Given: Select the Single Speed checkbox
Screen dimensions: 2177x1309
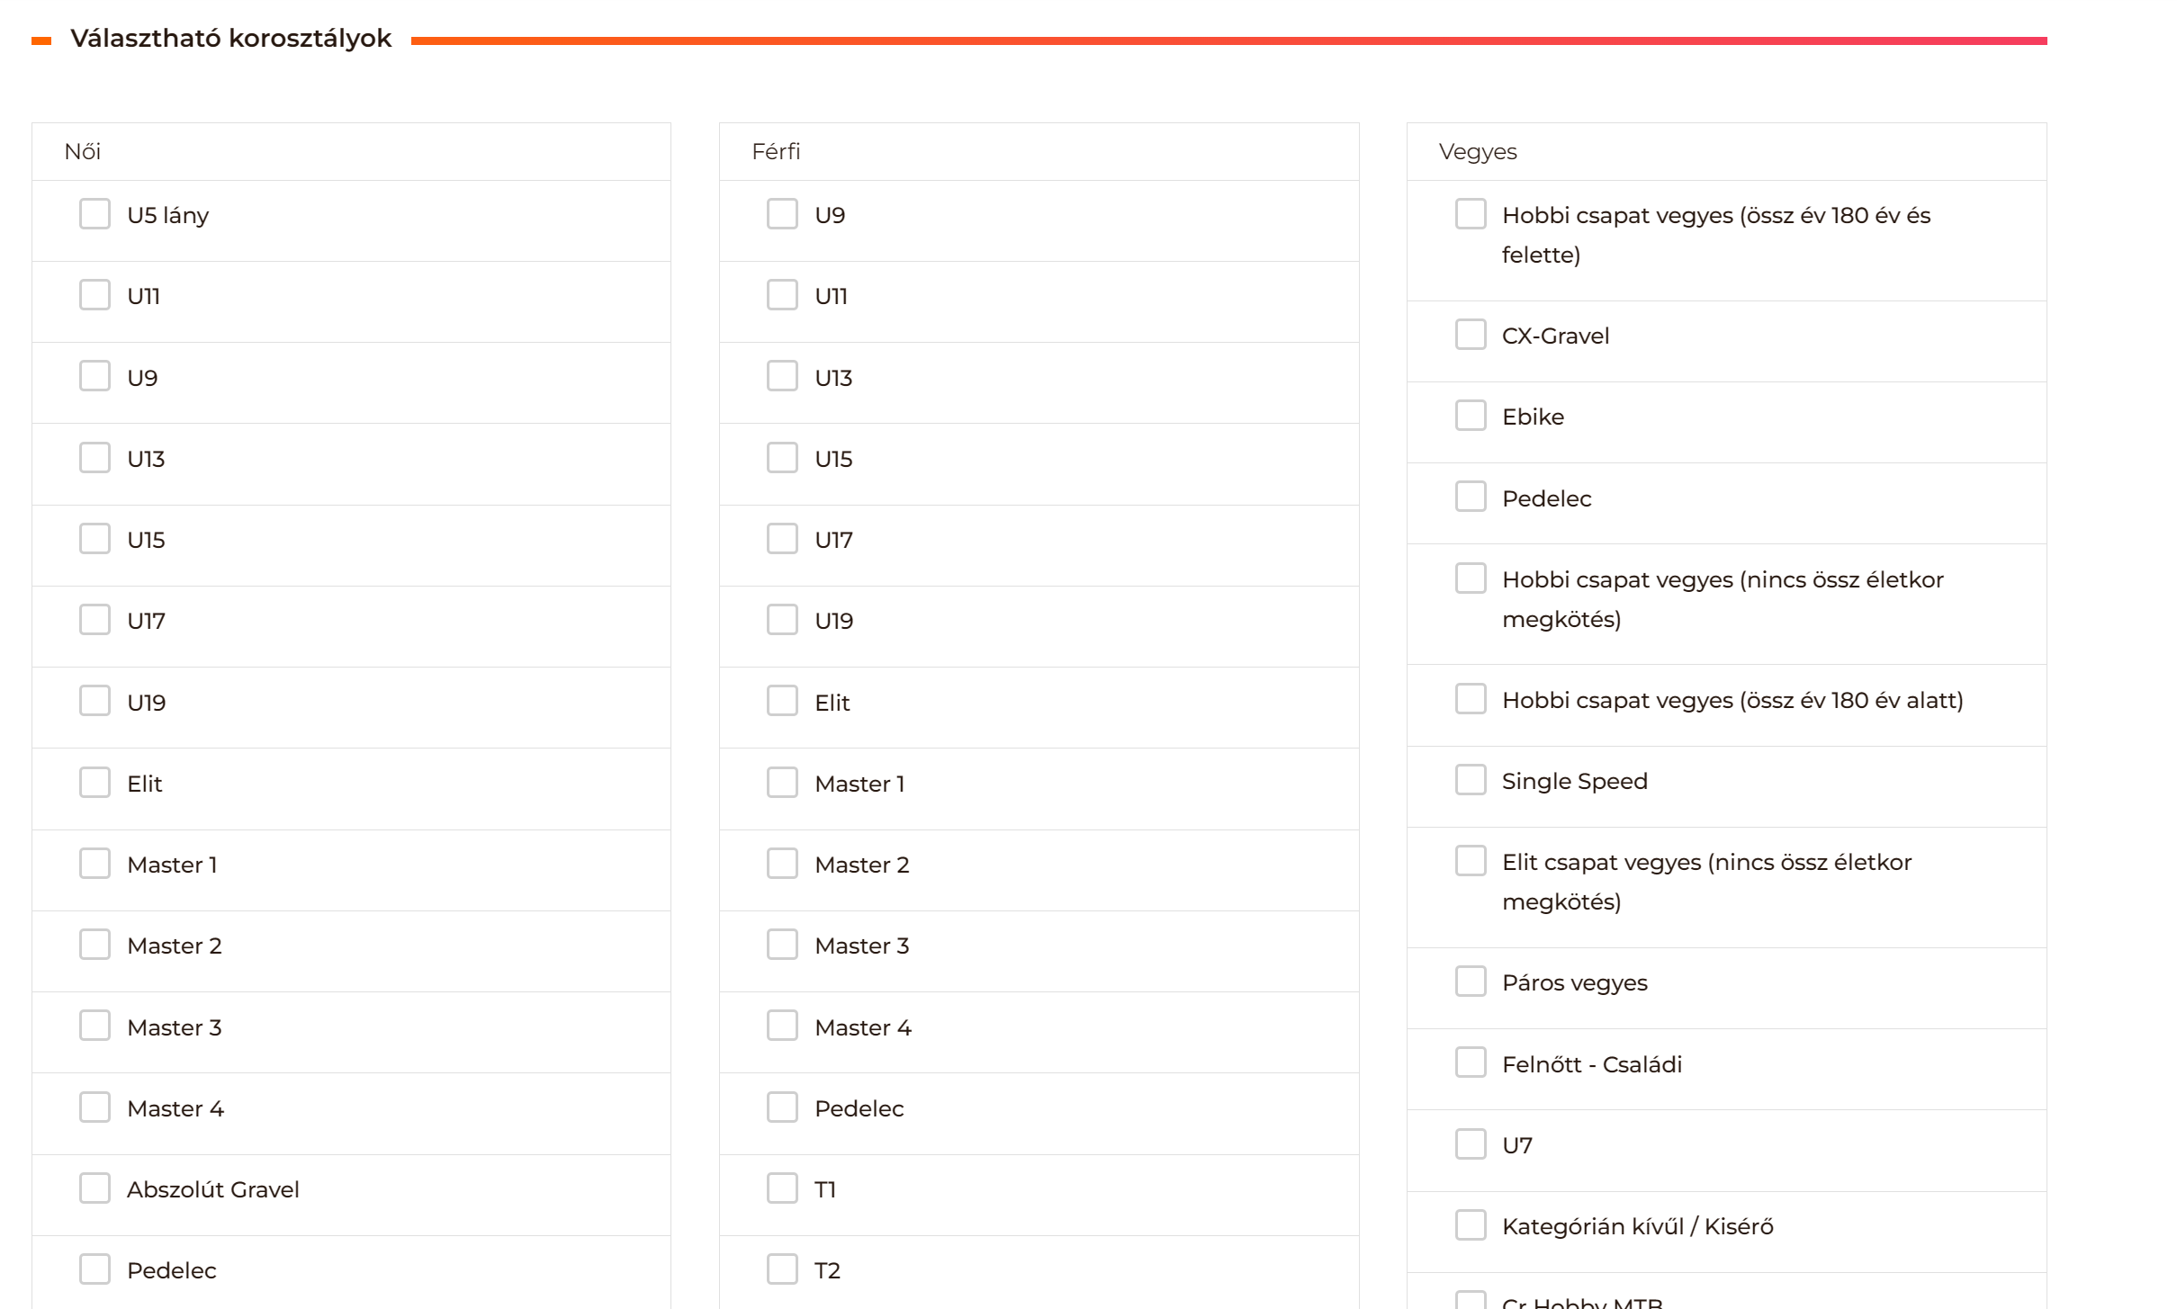Looking at the screenshot, I should [1471, 780].
